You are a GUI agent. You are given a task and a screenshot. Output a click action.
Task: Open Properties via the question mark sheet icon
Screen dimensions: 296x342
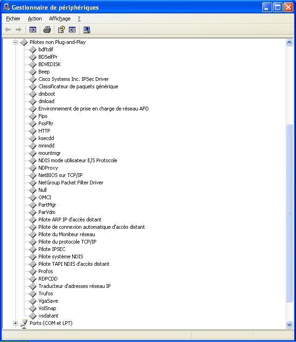(x=62, y=30)
